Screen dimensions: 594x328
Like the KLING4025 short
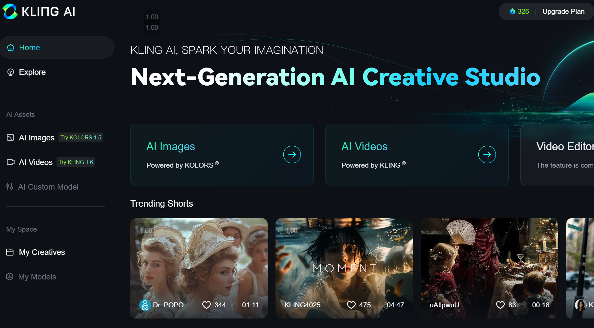click(x=351, y=305)
